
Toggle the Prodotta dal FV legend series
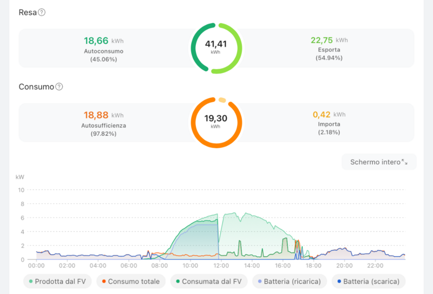(x=55, y=281)
